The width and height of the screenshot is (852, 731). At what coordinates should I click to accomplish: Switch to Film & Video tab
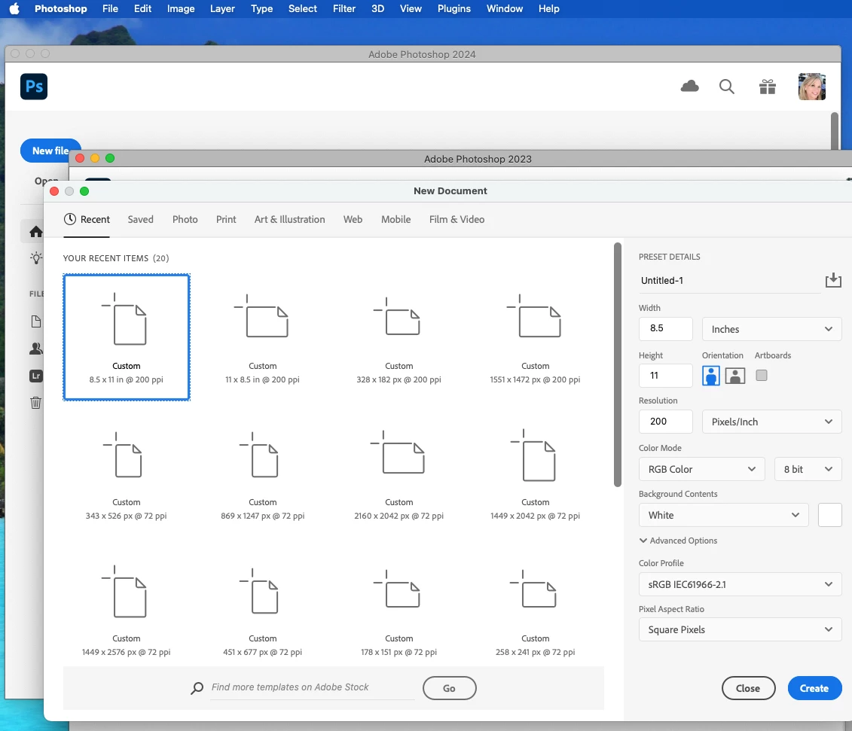(x=457, y=219)
